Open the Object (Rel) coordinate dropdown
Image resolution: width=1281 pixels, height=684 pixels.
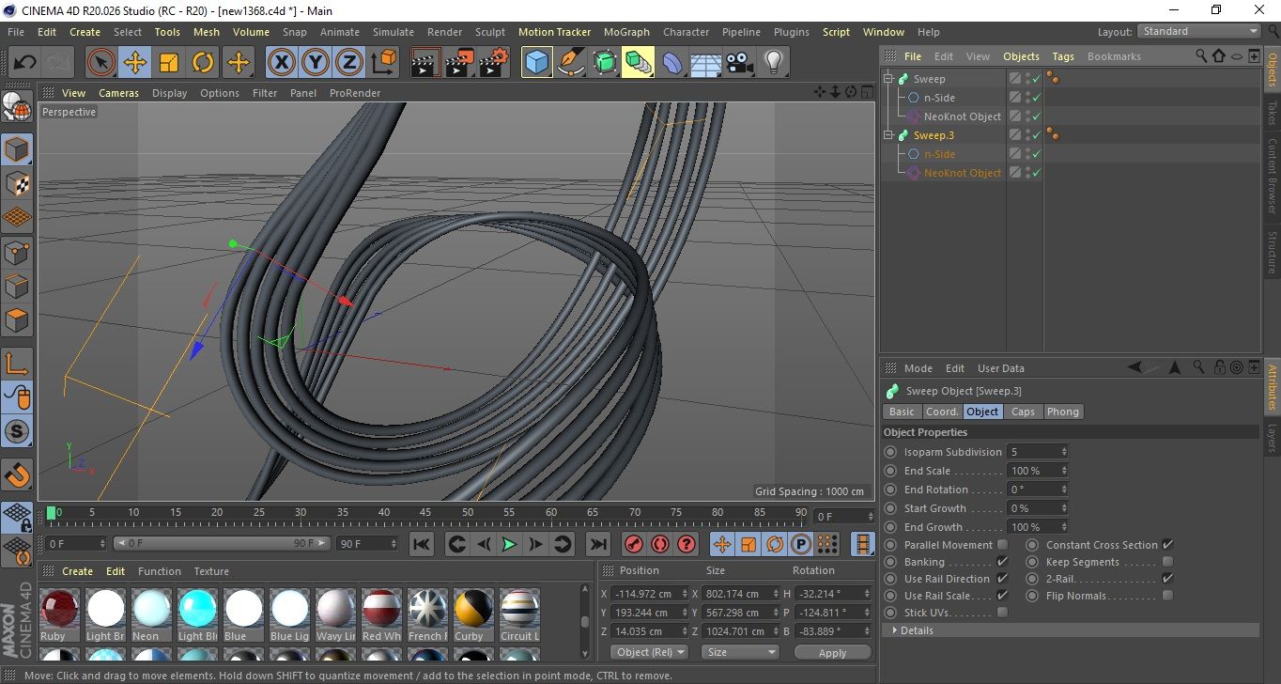click(649, 652)
